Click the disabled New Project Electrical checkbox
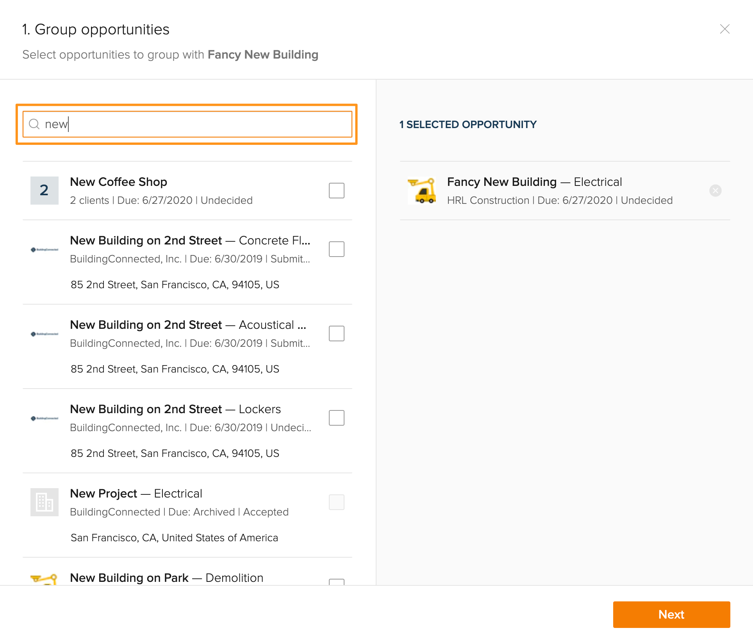Screen dimensions: 753x642 [336, 502]
